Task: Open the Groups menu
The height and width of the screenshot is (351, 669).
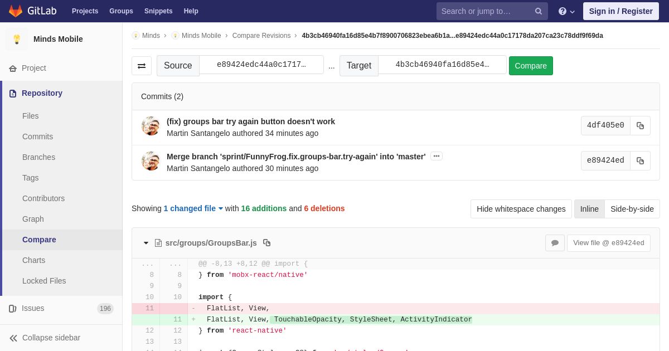Action: coord(121,11)
